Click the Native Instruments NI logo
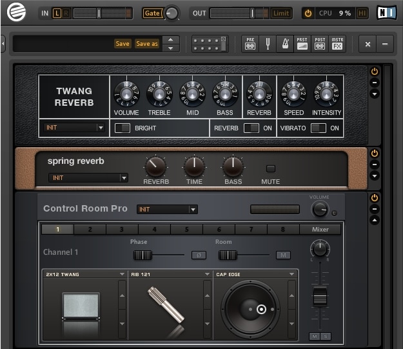The width and height of the screenshot is (403, 349). [386, 12]
